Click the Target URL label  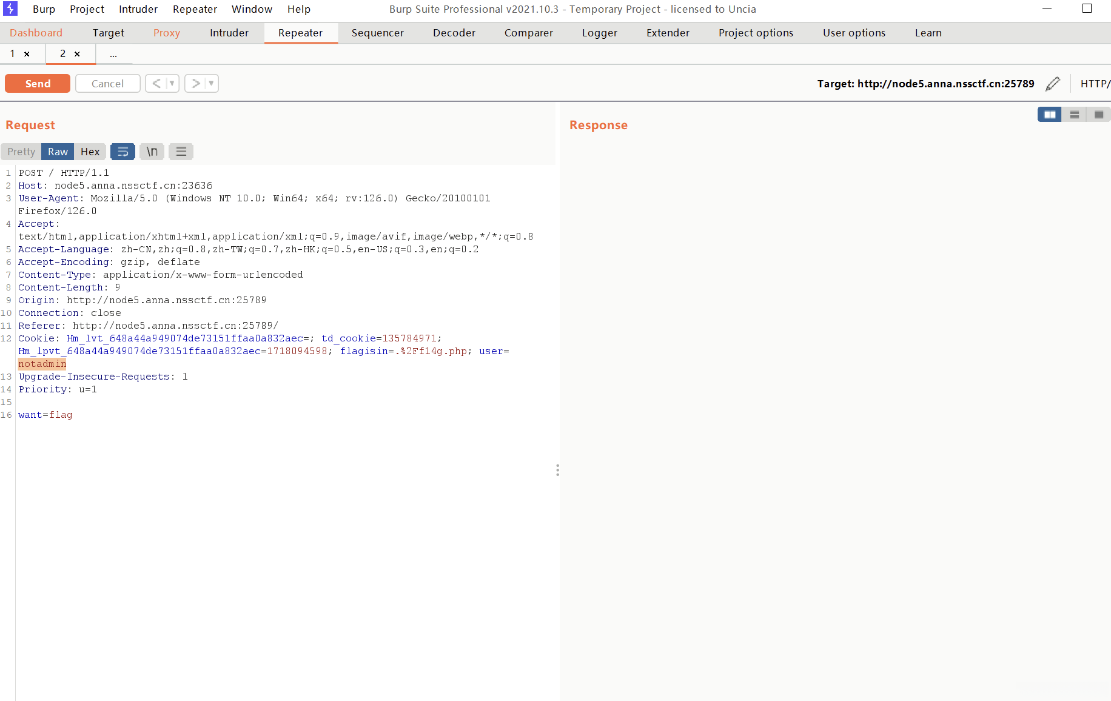click(926, 84)
